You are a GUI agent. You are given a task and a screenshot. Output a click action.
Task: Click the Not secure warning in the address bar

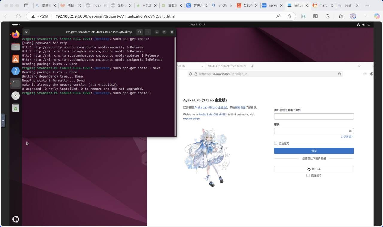[40, 16]
